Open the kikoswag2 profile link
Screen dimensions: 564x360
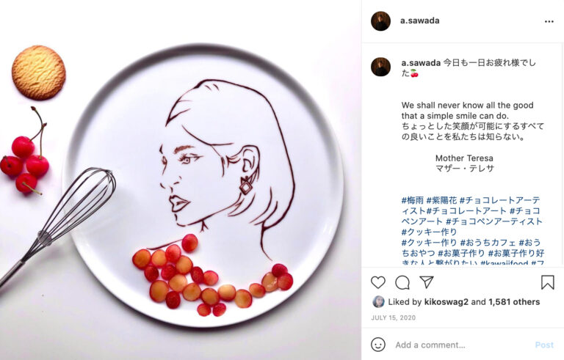(446, 302)
